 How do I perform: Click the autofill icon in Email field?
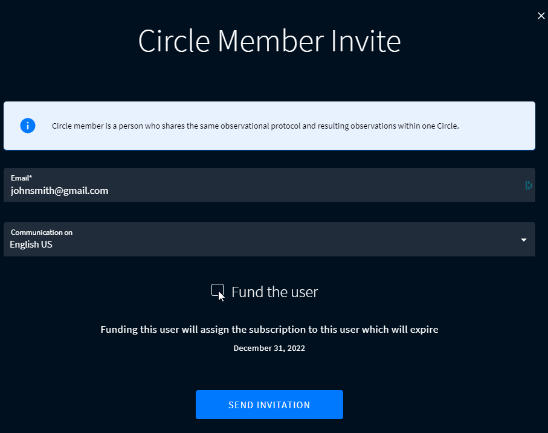click(529, 185)
